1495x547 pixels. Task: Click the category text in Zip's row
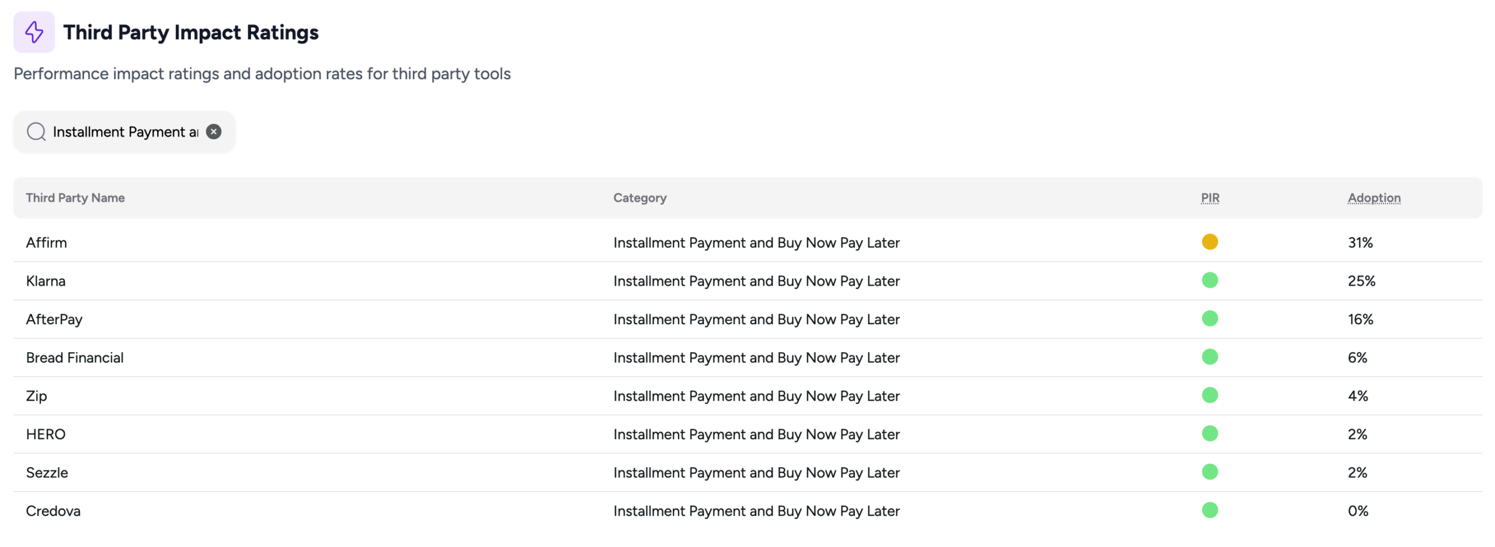pos(756,396)
